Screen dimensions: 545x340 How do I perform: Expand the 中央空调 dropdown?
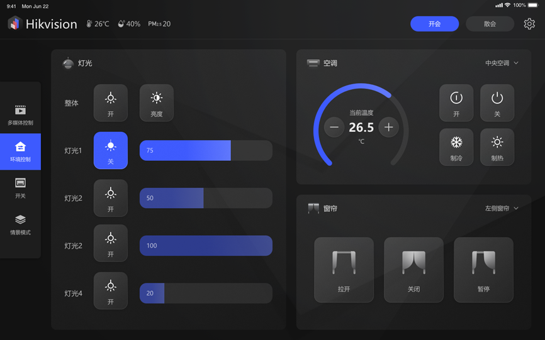pyautogui.click(x=502, y=63)
